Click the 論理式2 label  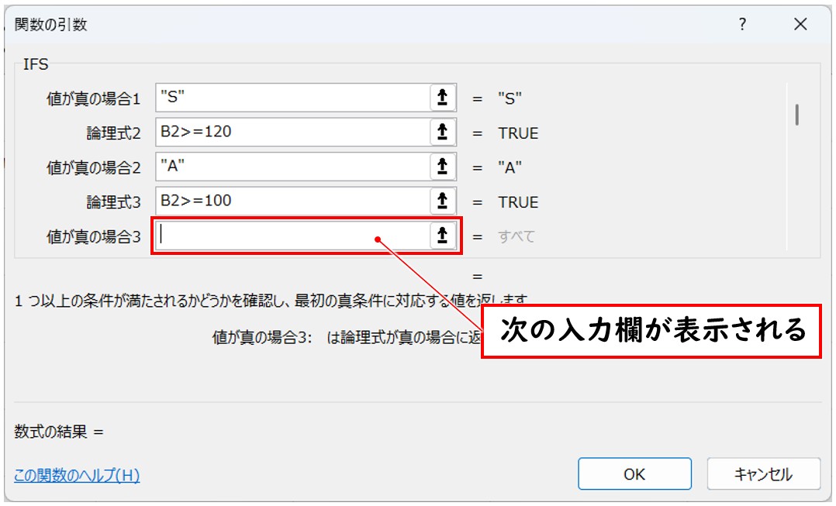(x=113, y=133)
